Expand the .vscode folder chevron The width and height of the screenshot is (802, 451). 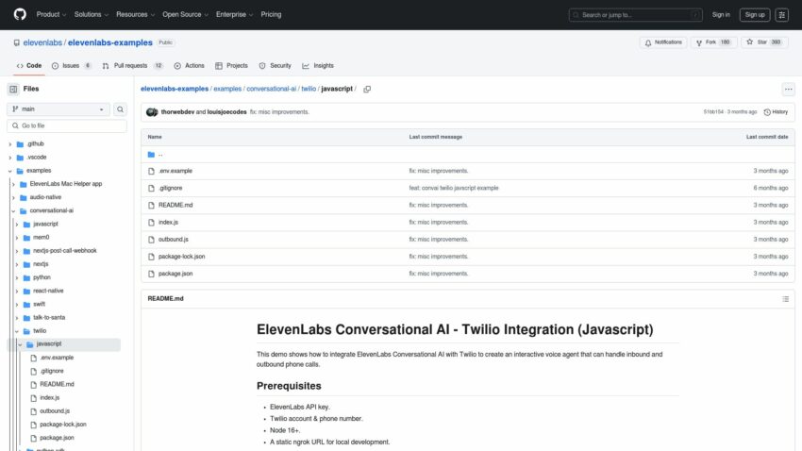tap(10, 158)
